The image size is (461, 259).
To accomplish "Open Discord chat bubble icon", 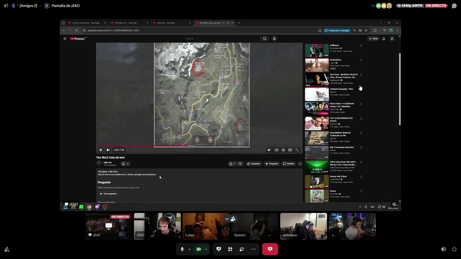I will (x=454, y=6).
